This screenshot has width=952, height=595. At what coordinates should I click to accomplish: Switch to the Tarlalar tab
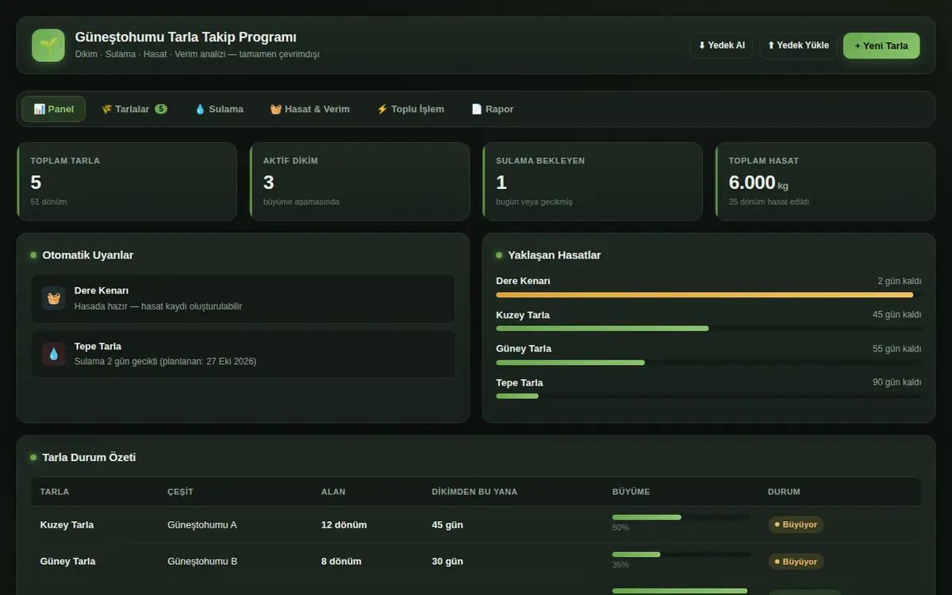tap(133, 109)
